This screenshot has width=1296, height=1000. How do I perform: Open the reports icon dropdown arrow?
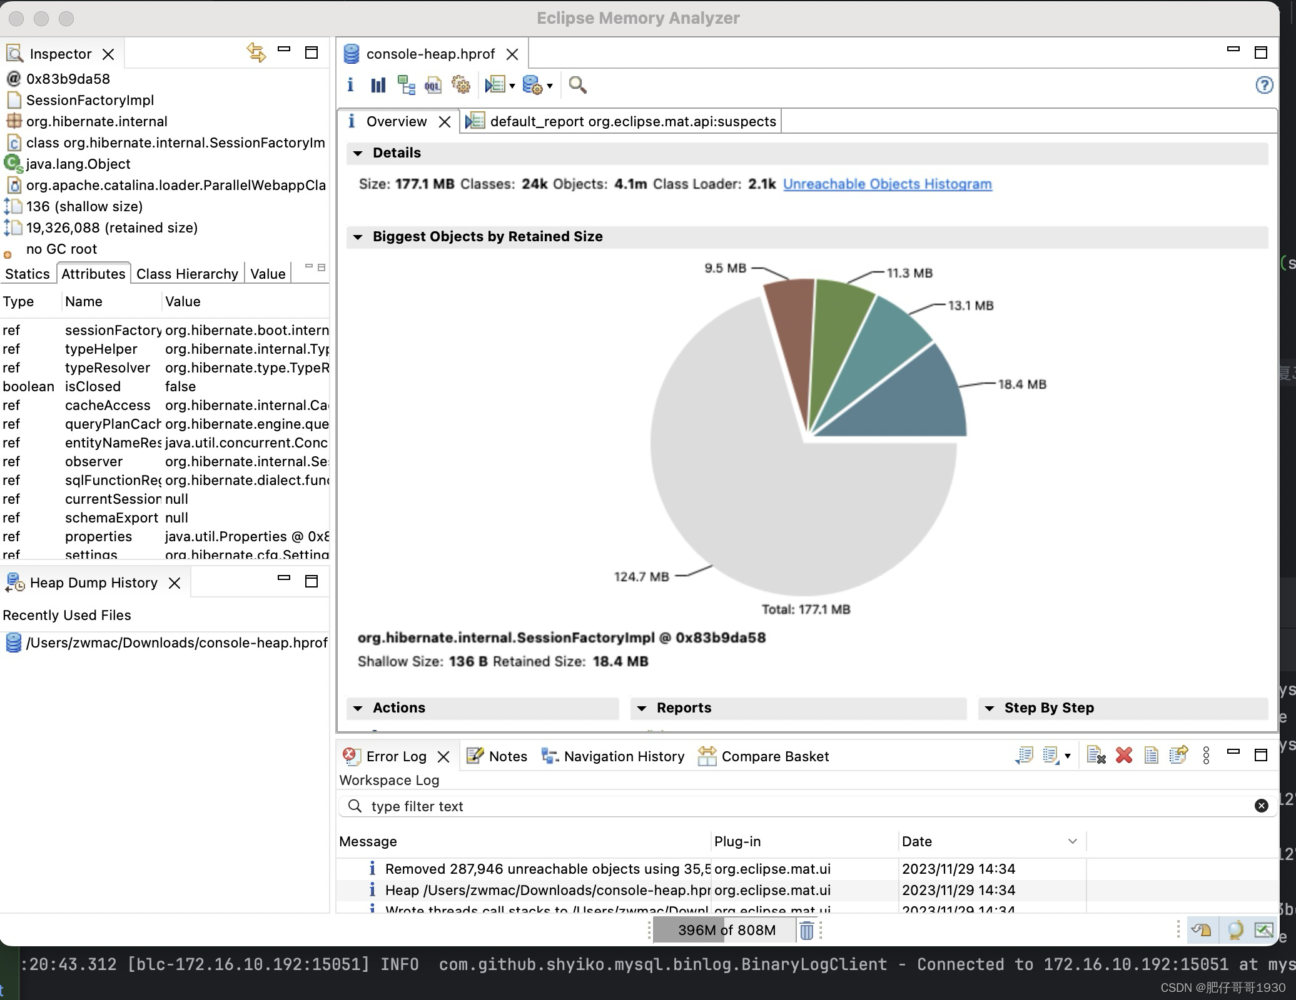[x=512, y=86]
